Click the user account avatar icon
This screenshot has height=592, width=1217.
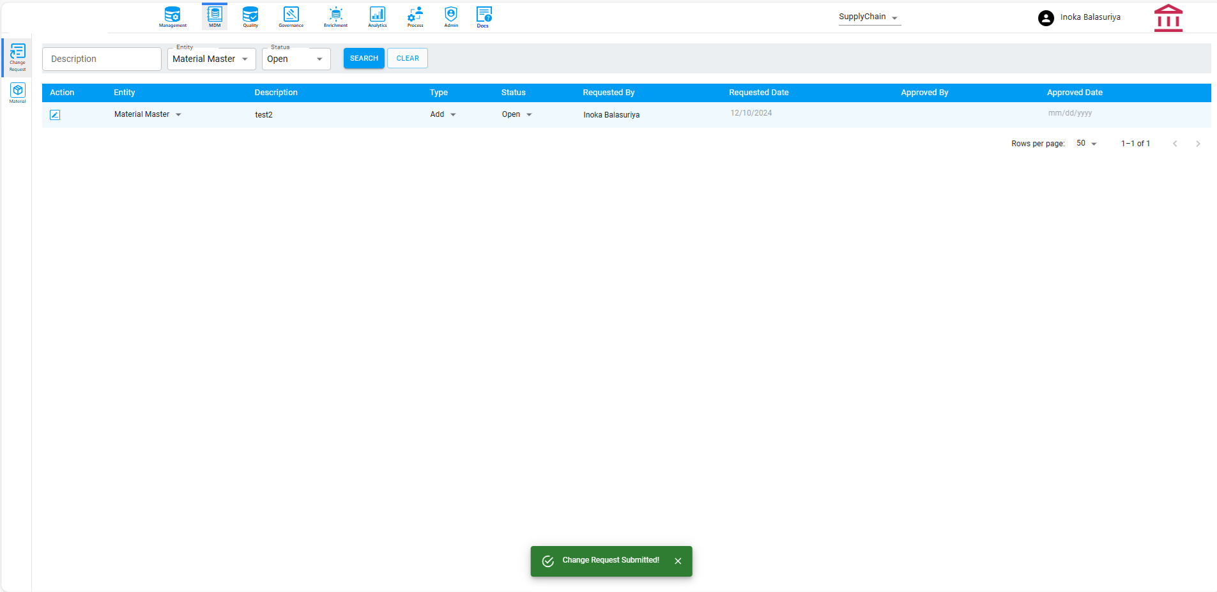pyautogui.click(x=1046, y=18)
